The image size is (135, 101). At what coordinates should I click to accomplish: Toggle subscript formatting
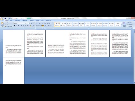tap(24, 26)
